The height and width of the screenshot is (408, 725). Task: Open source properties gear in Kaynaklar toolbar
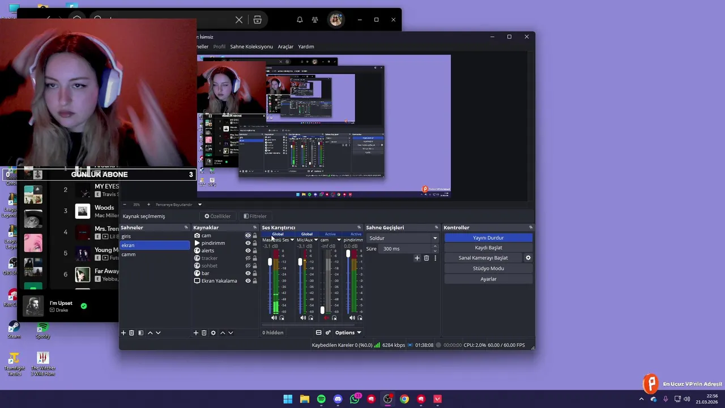click(x=213, y=333)
